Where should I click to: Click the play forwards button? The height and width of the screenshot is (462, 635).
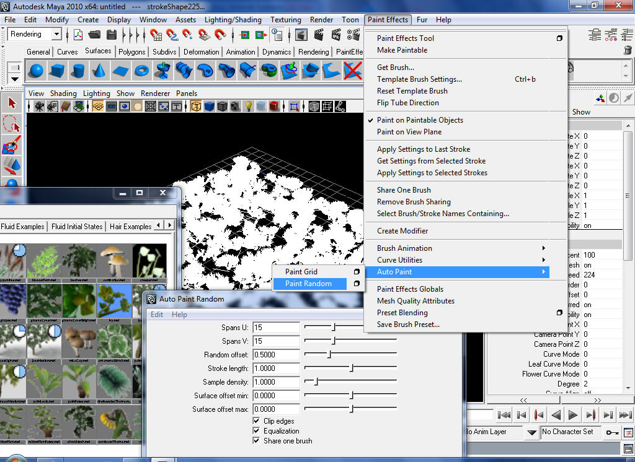[573, 415]
